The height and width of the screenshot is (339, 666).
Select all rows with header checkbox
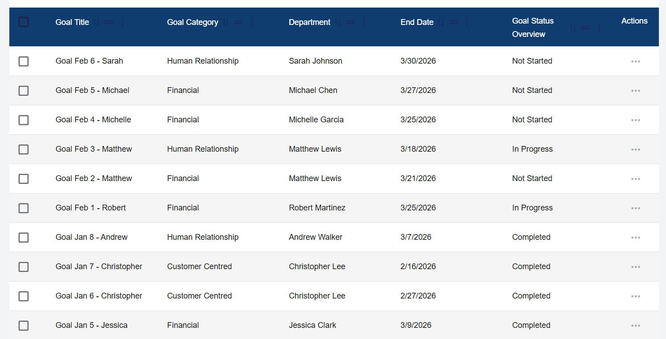click(x=24, y=22)
